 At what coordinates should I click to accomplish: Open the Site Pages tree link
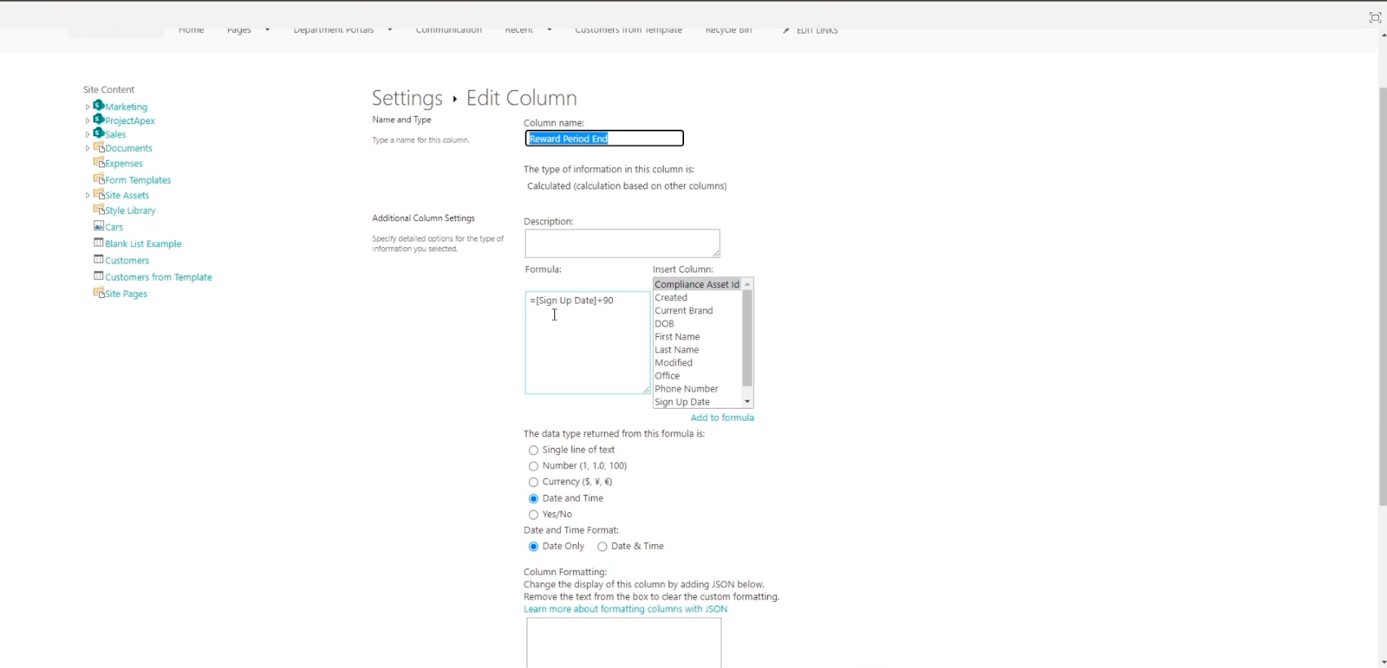click(126, 295)
